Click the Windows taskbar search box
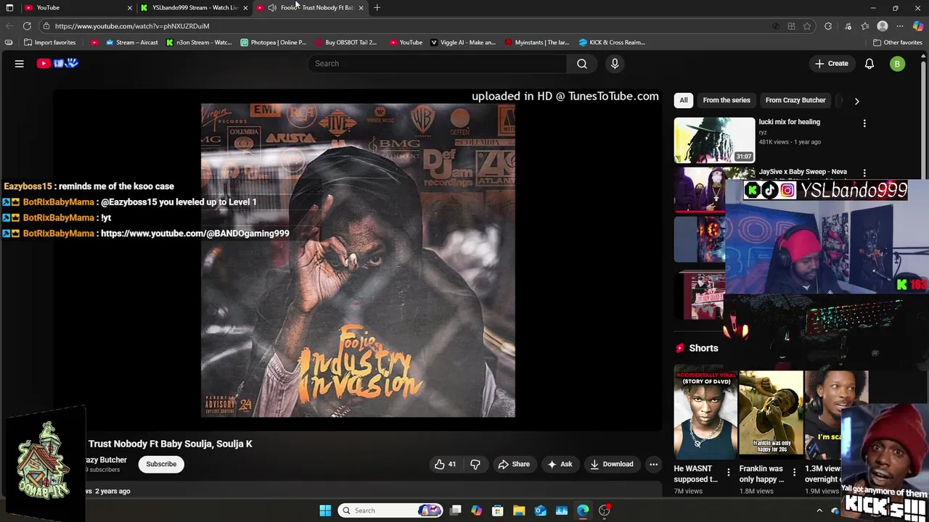The height and width of the screenshot is (522, 929). 391,510
